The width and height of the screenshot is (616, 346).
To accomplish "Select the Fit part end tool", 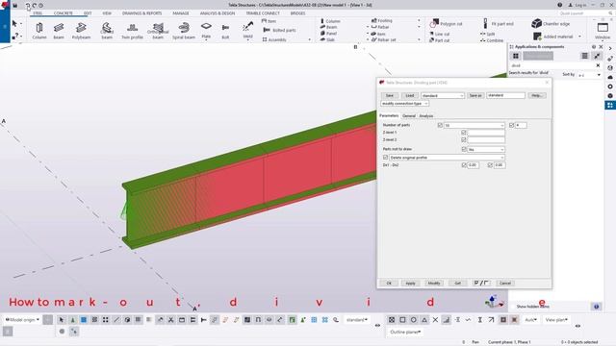I will click(498, 23).
